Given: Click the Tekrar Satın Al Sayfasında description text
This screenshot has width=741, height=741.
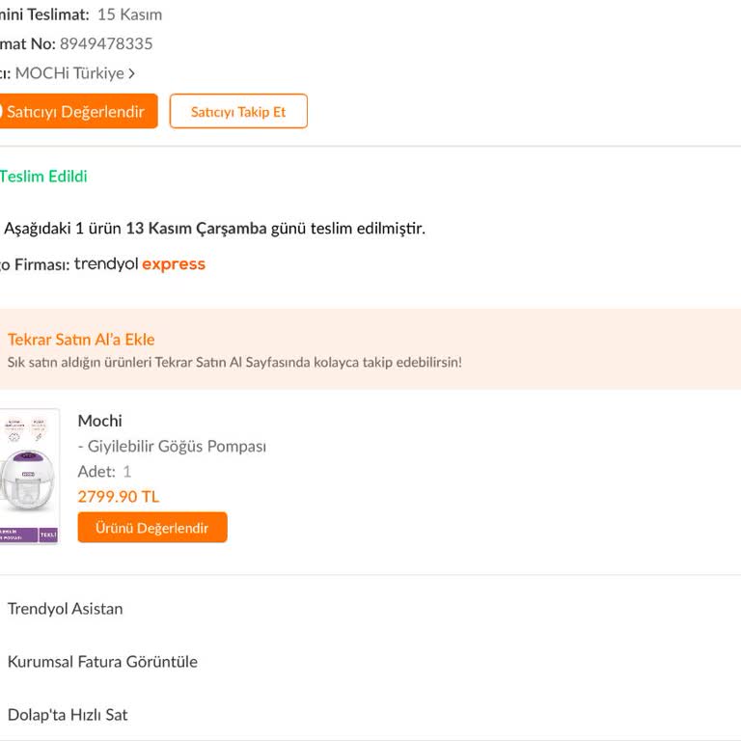Looking at the screenshot, I should 234,363.
